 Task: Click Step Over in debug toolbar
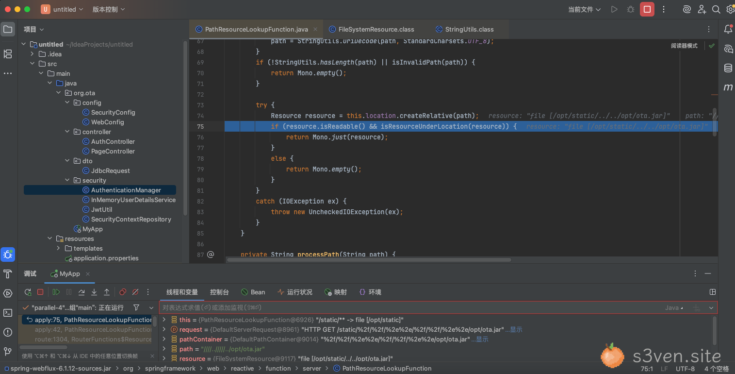point(82,292)
